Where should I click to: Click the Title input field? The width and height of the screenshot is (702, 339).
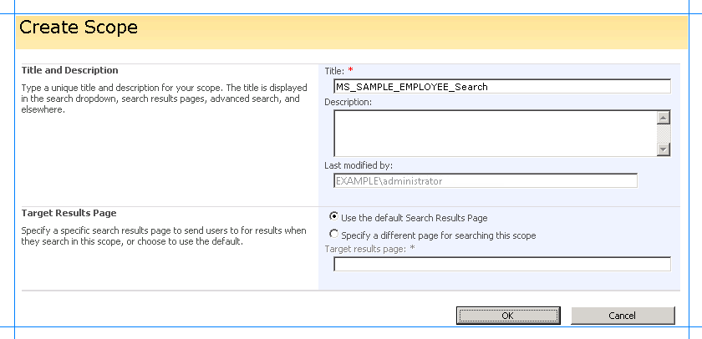tap(502, 86)
